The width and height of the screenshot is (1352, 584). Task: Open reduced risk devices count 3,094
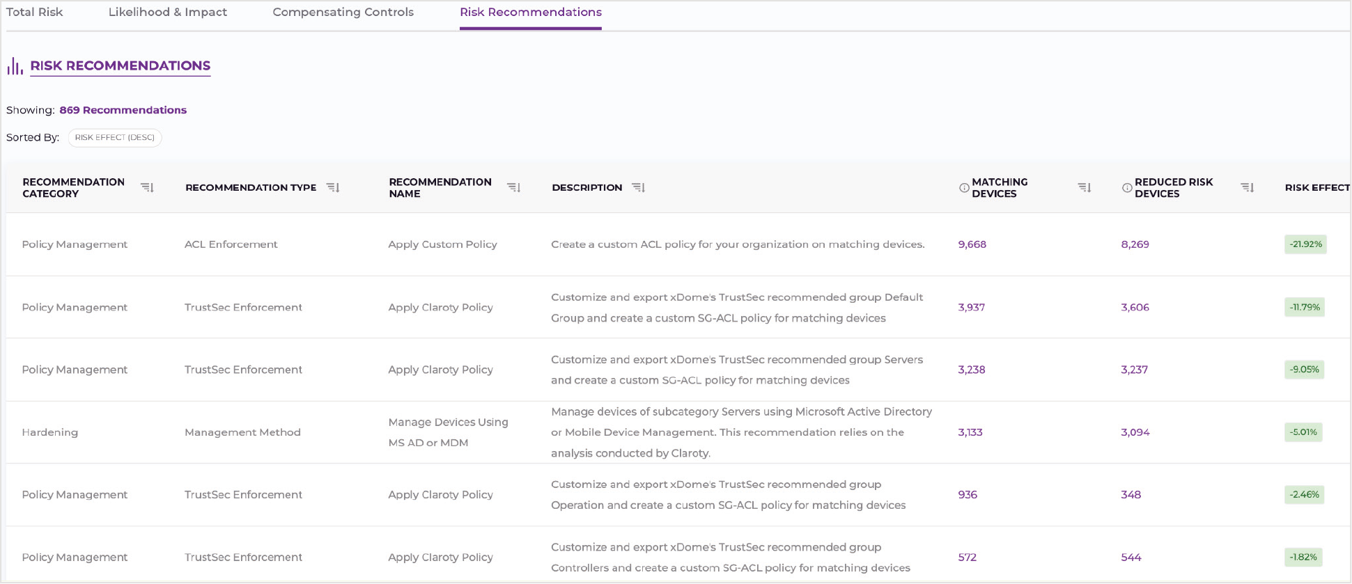coord(1135,432)
